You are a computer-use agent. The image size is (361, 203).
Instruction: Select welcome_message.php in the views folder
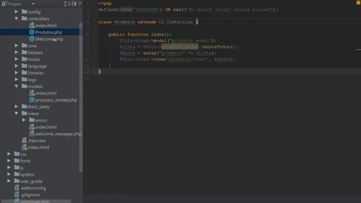pos(59,134)
